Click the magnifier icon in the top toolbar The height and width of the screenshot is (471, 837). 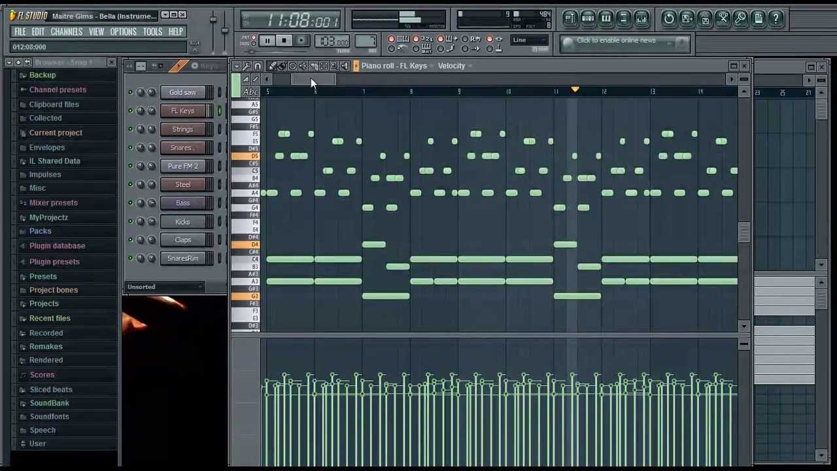[740, 18]
